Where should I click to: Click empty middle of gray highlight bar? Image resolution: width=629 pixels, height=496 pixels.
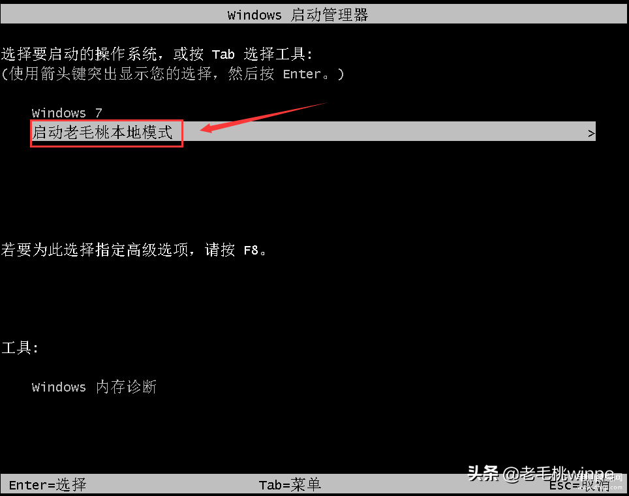click(385, 132)
